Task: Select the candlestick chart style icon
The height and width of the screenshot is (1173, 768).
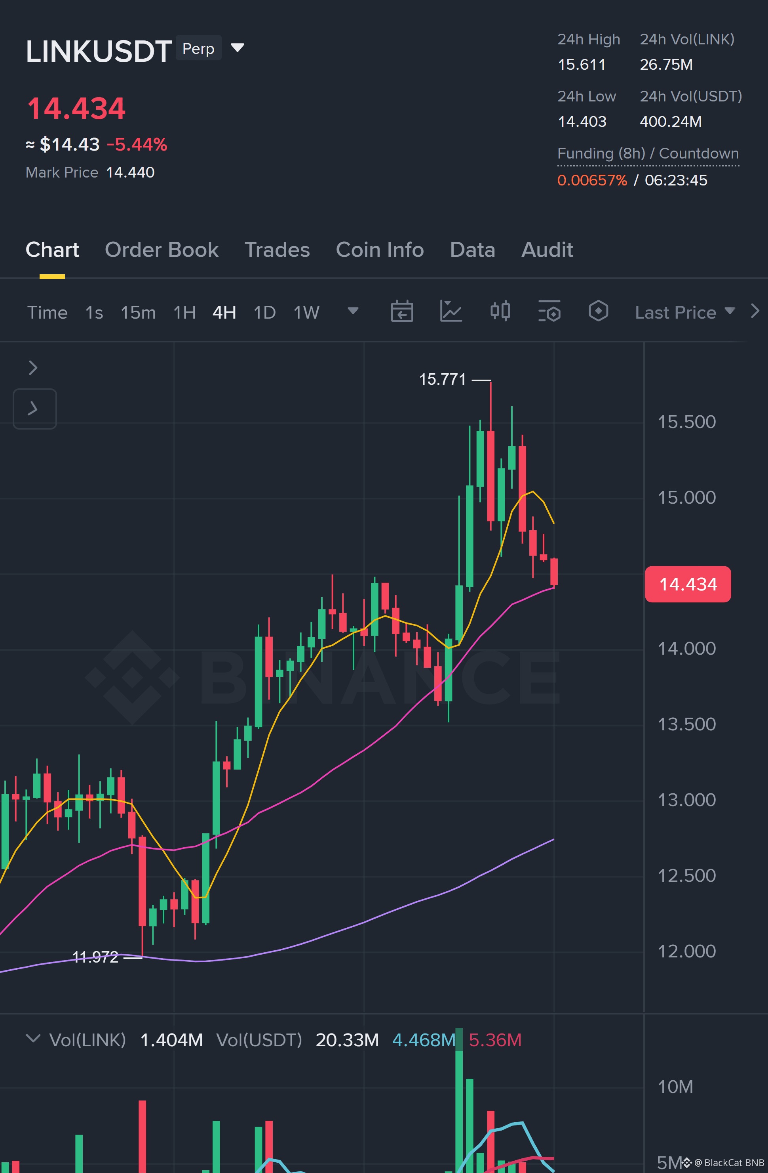Action: click(500, 311)
